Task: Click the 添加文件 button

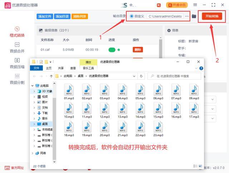Action: pos(45,16)
